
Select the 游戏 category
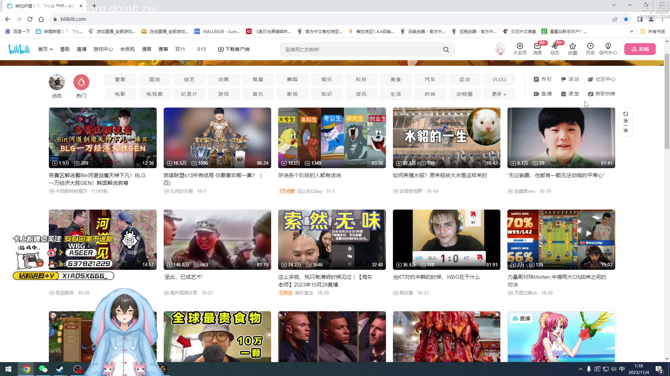223,94
